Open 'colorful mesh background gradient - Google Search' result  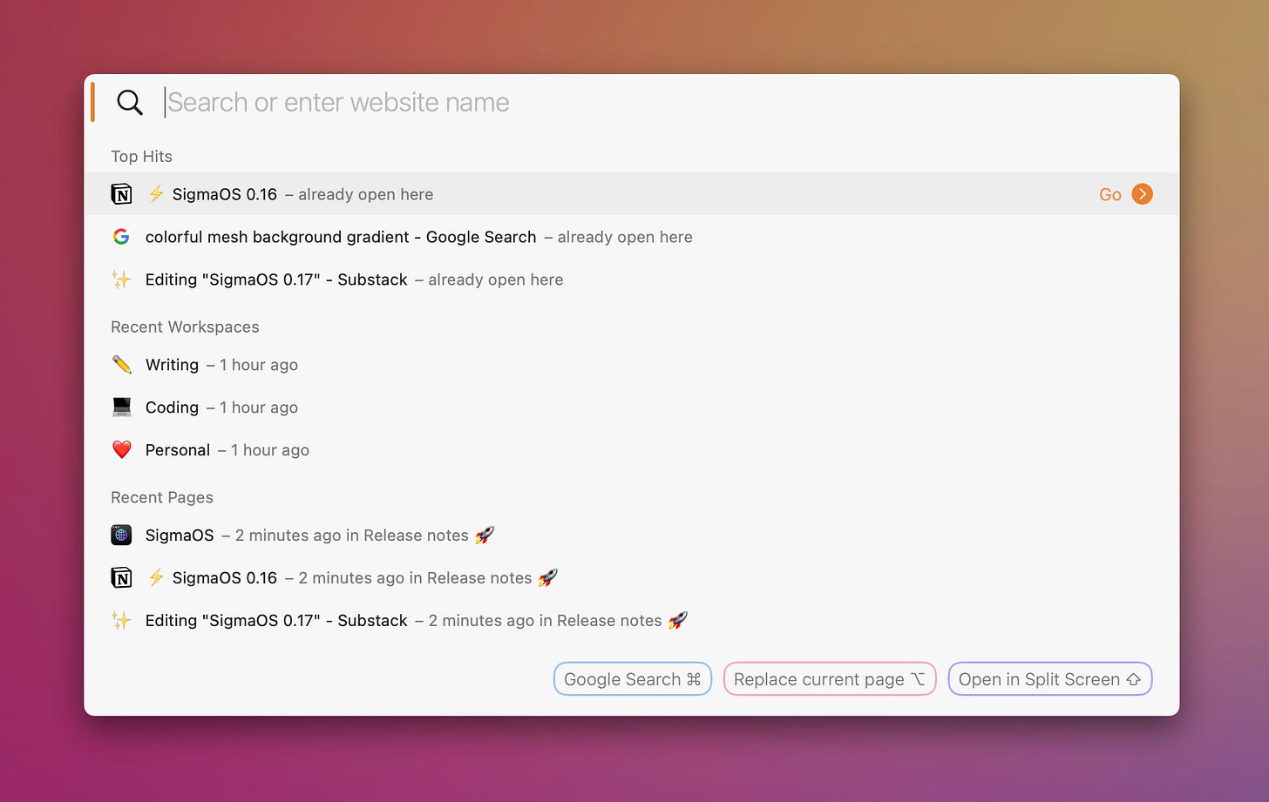click(x=631, y=237)
